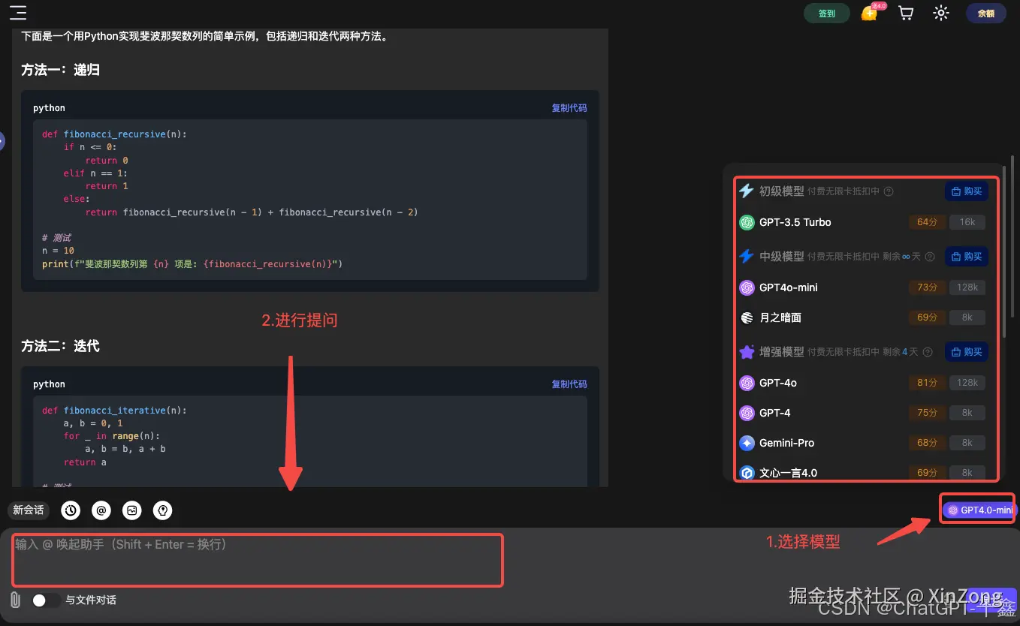This screenshot has width=1020, height=626.
Task: Open chat history via the clock icon
Action: pyautogui.click(x=70, y=510)
